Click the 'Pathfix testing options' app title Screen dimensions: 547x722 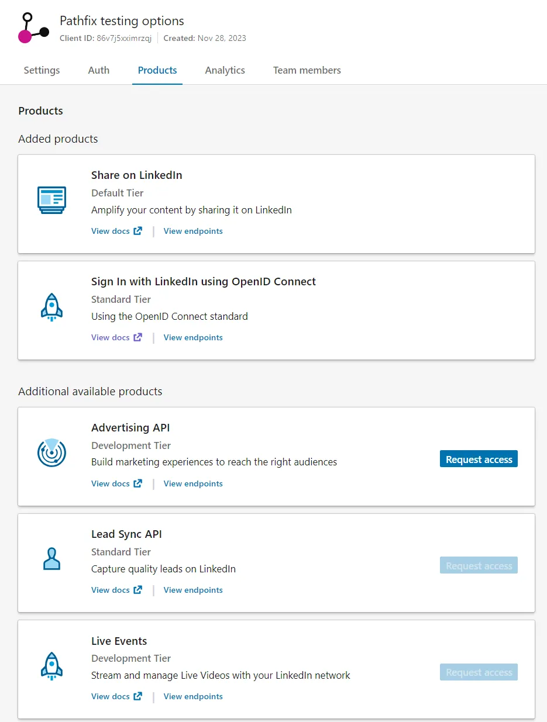point(122,21)
